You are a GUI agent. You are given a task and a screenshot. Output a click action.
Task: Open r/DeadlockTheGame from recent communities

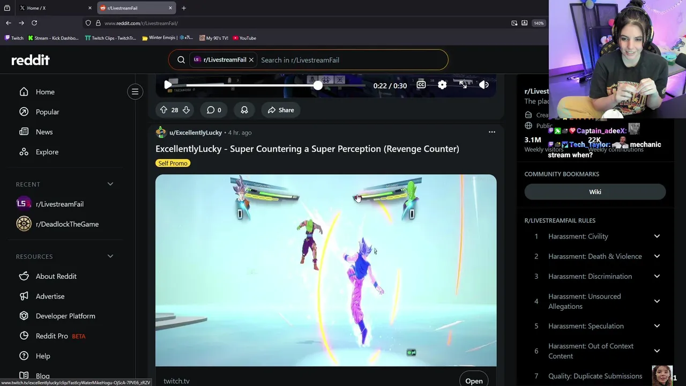68,224
